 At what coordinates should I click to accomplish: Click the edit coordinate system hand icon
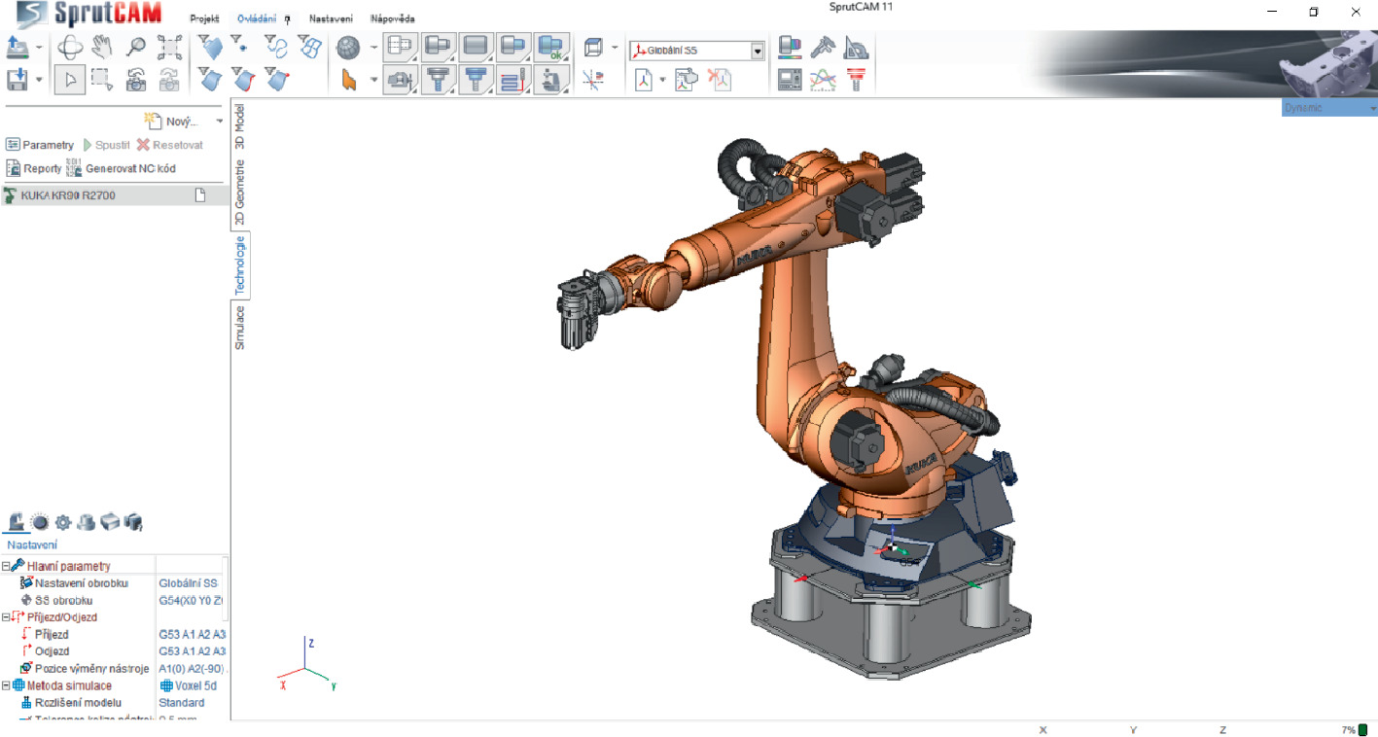(x=687, y=80)
